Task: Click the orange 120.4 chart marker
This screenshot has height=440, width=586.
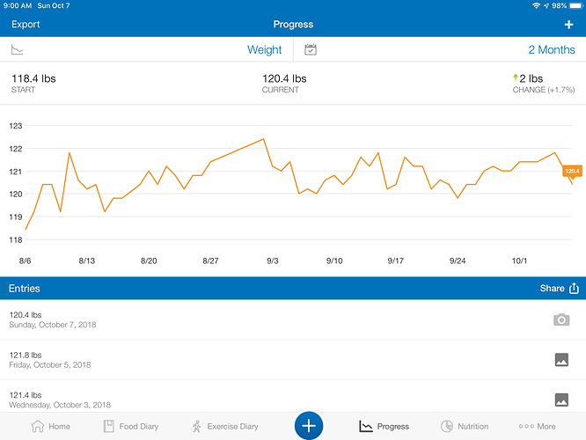Action: tap(572, 172)
